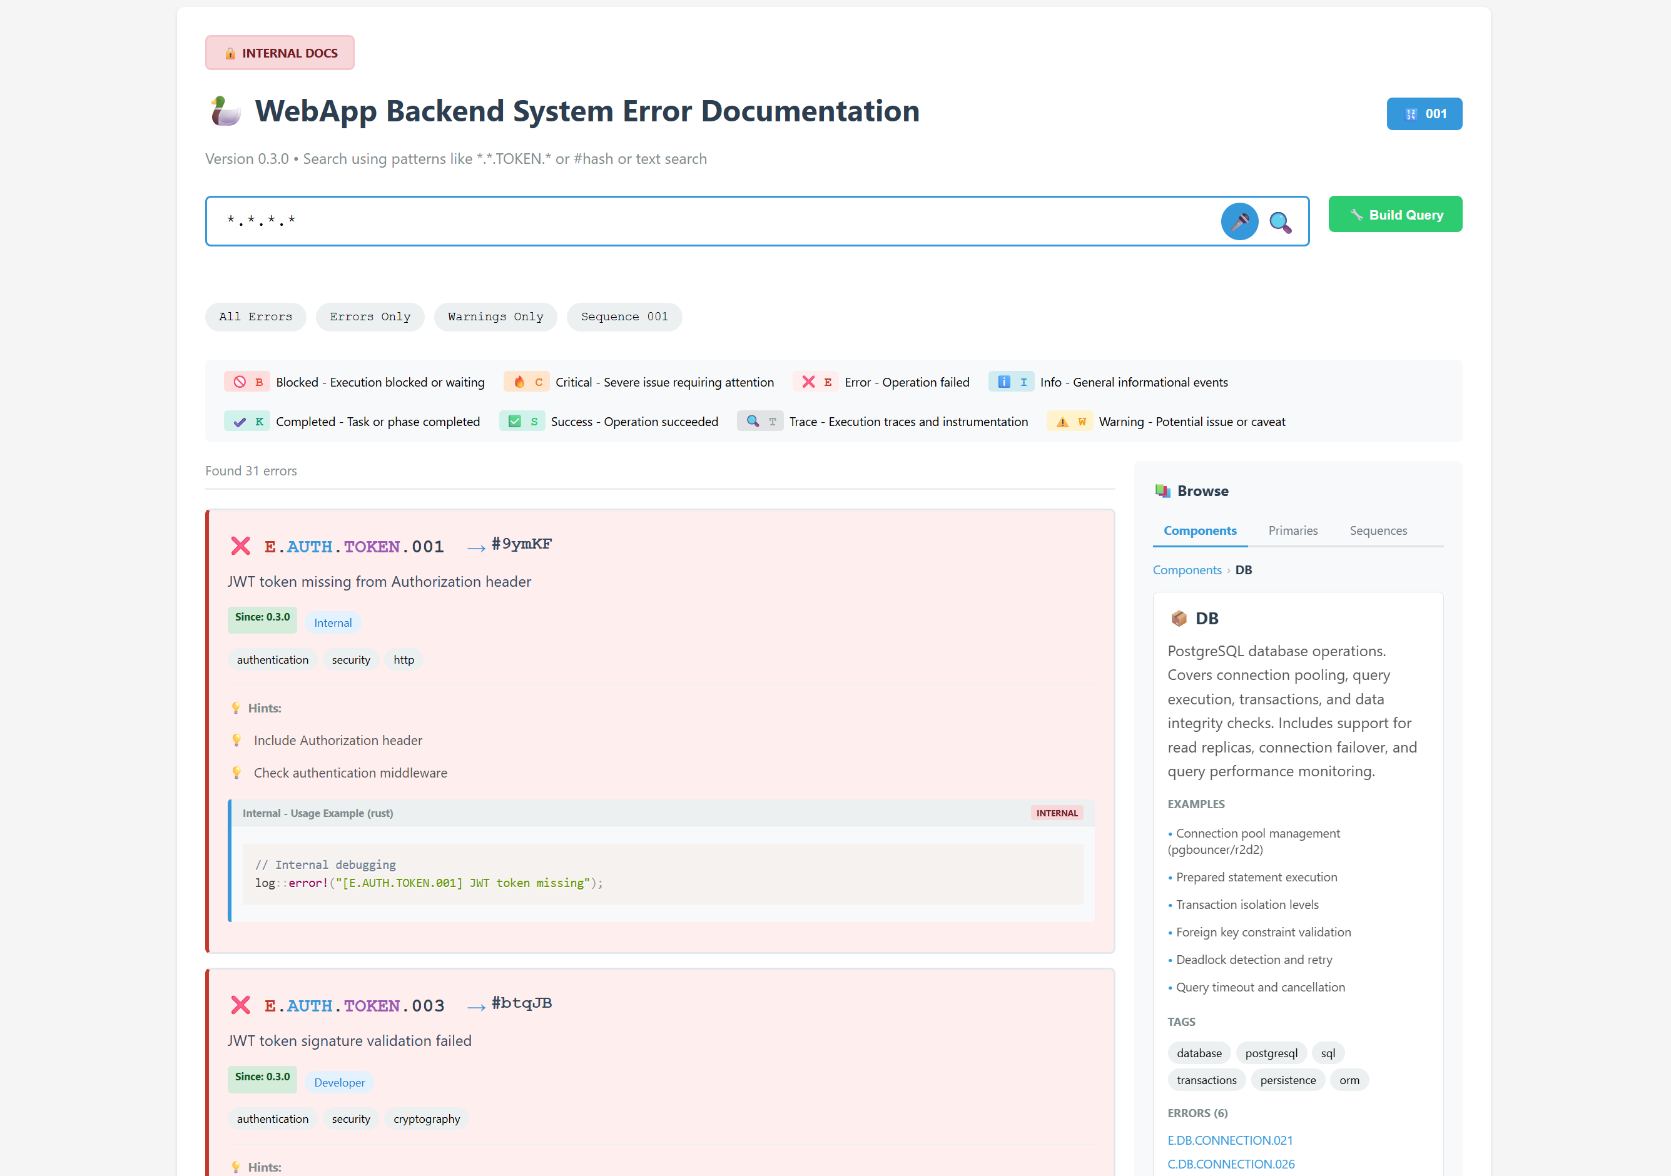Go back to Components breadcrumb

click(x=1186, y=570)
